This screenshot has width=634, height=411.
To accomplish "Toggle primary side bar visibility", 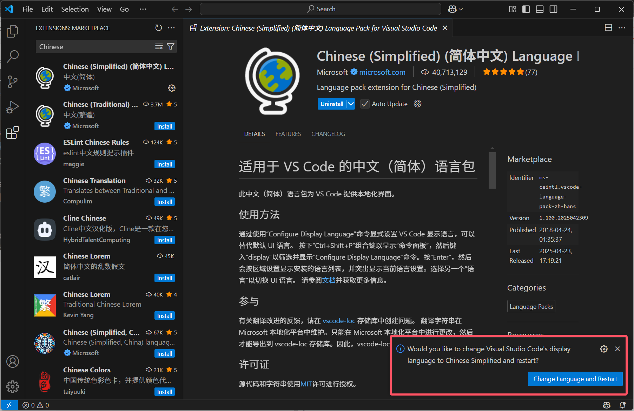I will pos(526,9).
